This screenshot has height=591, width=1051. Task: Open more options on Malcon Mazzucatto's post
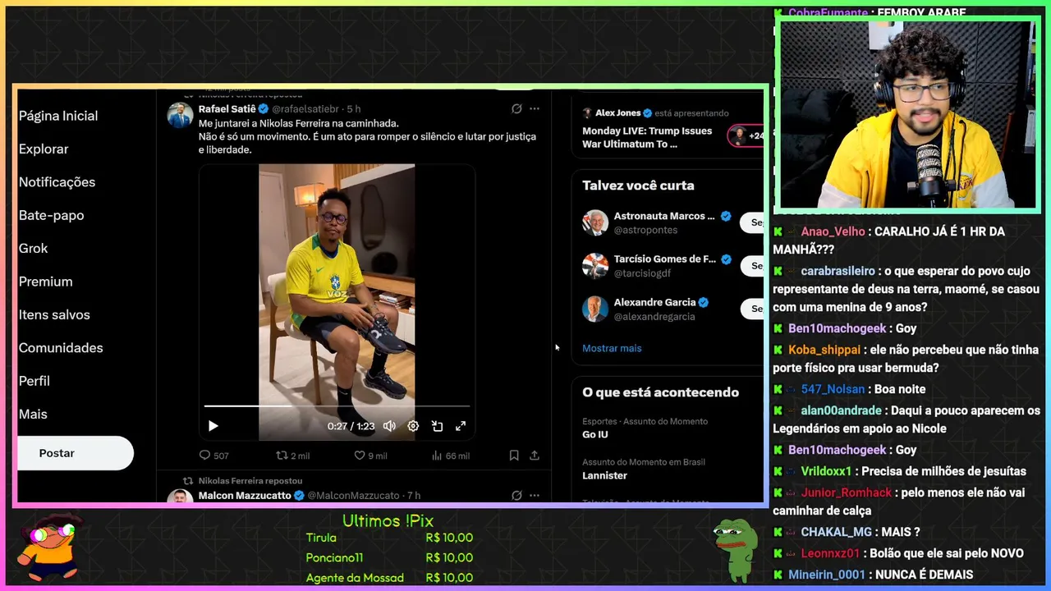[535, 496]
